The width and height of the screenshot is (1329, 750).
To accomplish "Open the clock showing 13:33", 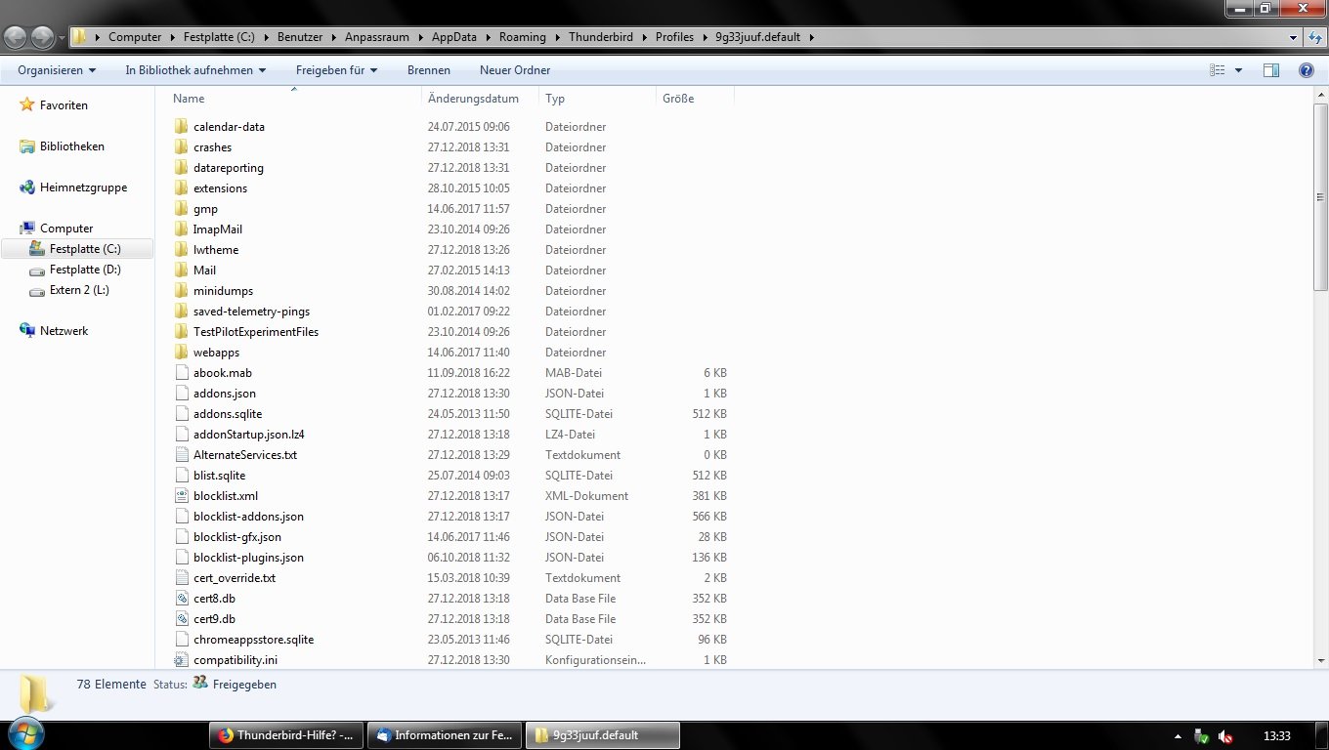I will [x=1277, y=736].
